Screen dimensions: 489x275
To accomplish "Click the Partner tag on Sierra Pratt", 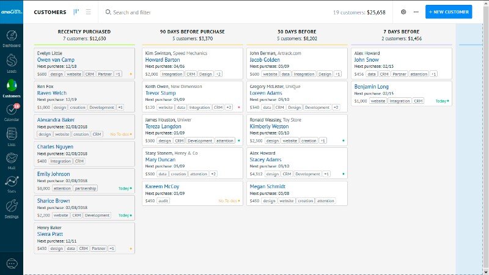I will [98, 249].
